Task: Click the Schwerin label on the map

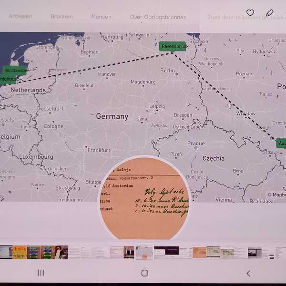Action: 139,35
